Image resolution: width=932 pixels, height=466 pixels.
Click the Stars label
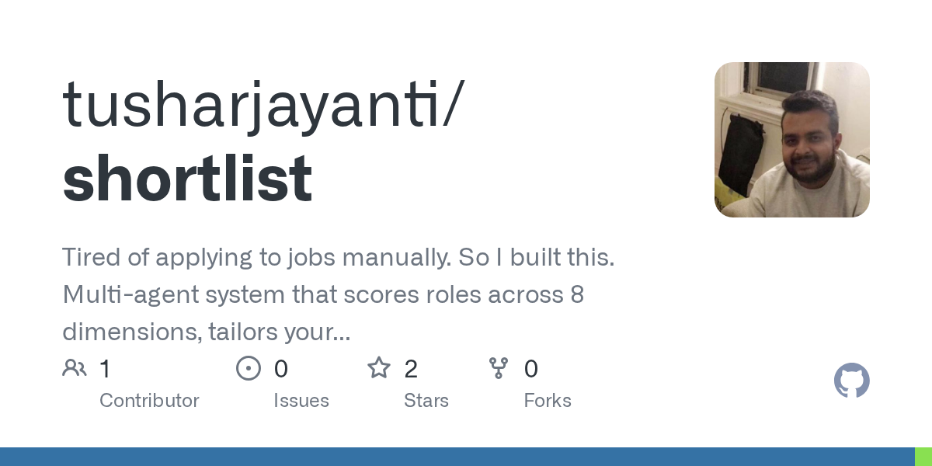point(426,401)
